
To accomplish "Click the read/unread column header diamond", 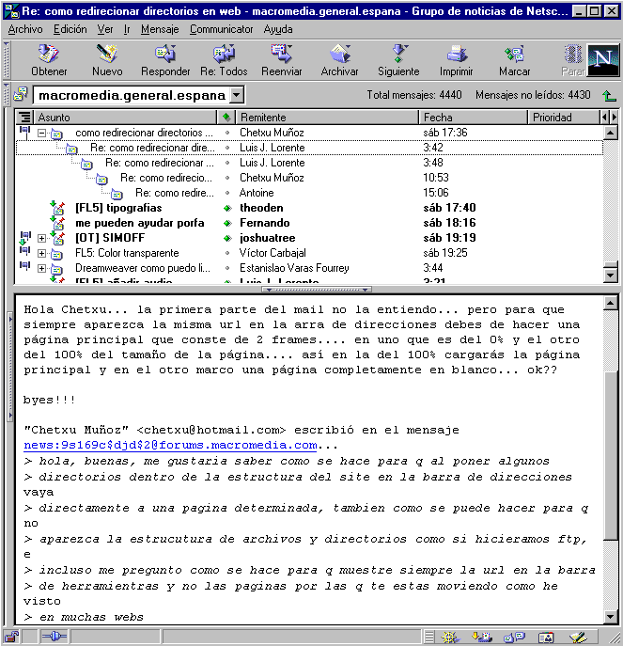I will [226, 118].
